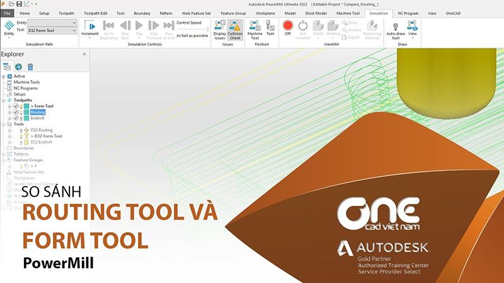Open the OneCAD ribbon tab
This screenshot has height=283, width=504.
coord(453,13)
